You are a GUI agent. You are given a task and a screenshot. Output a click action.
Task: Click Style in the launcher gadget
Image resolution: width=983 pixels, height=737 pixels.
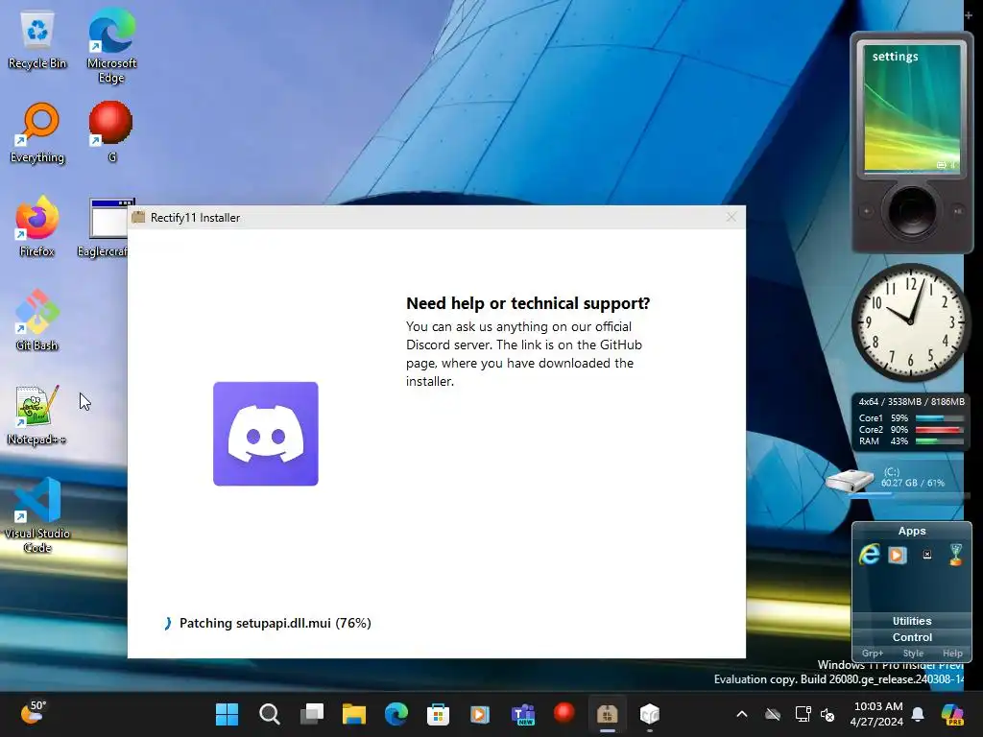[x=913, y=653]
